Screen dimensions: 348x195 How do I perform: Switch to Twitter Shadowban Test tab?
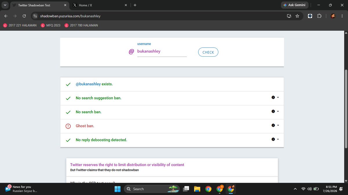coord(39,5)
